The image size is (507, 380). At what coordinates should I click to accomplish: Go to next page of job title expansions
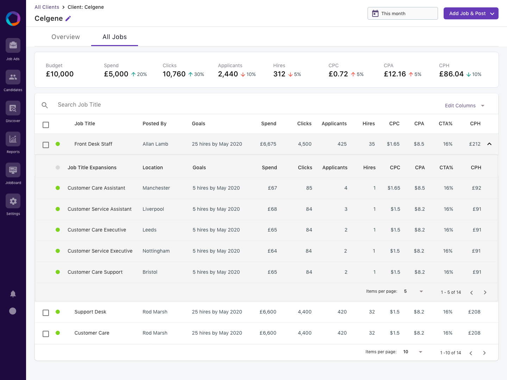click(485, 292)
